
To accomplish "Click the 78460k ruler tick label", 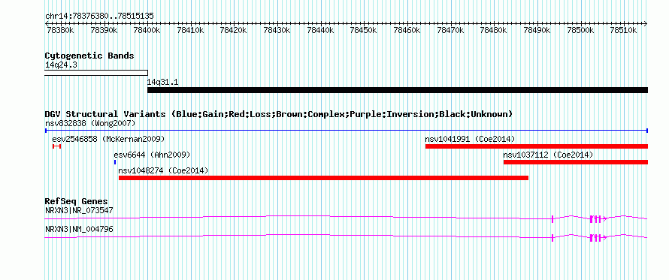I will (407, 30).
